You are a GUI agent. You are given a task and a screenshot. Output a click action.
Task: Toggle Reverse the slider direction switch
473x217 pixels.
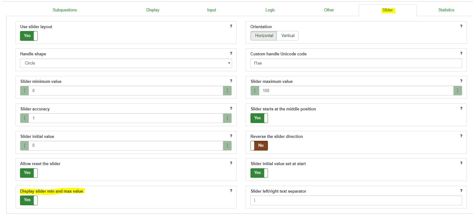[259, 146]
